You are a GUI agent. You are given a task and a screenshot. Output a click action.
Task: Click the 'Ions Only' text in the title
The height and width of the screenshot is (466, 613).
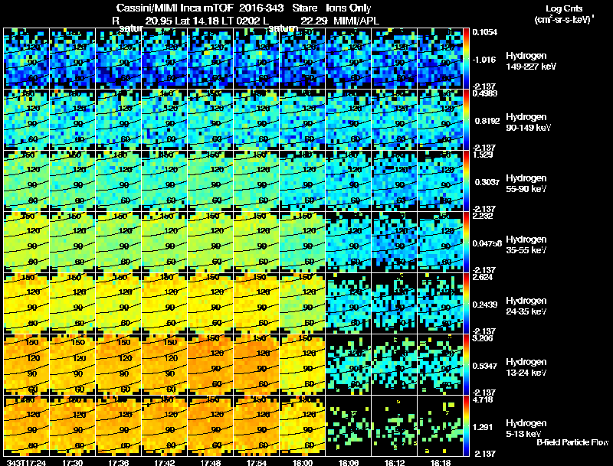point(349,8)
